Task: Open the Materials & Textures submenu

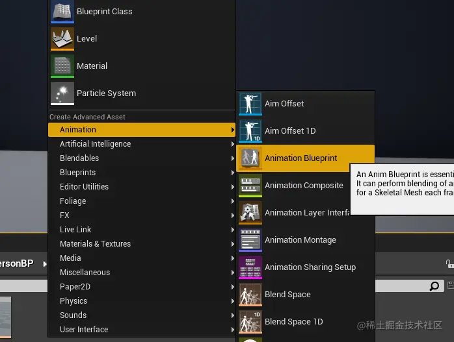Action: point(142,244)
